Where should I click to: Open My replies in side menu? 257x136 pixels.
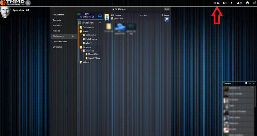click(57, 47)
